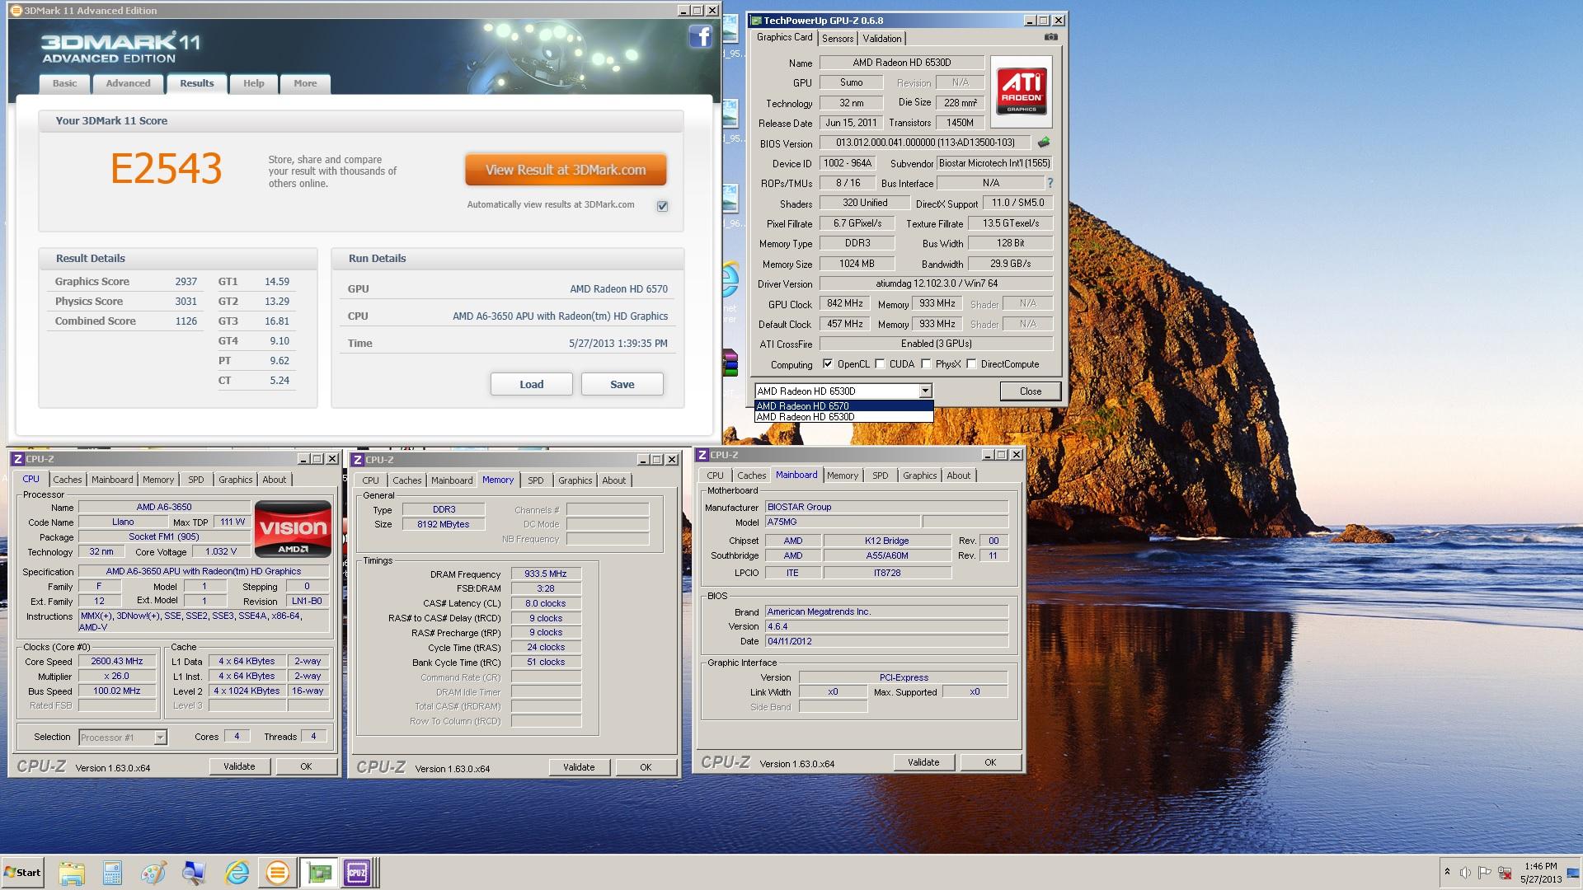Viewport: 1583px width, 890px height.
Task: Click the taskbar clock showing 1:46 PM
Action: point(1541,866)
